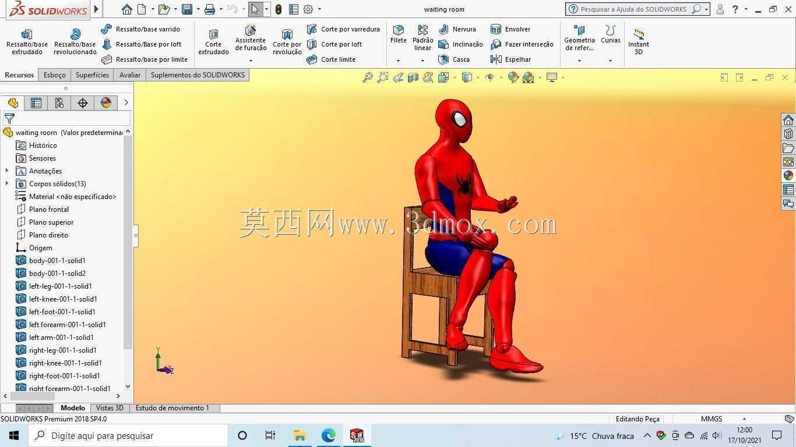Open the DimXpertManager crosshair tab
Image resolution: width=796 pixels, height=447 pixels.
pyautogui.click(x=83, y=103)
